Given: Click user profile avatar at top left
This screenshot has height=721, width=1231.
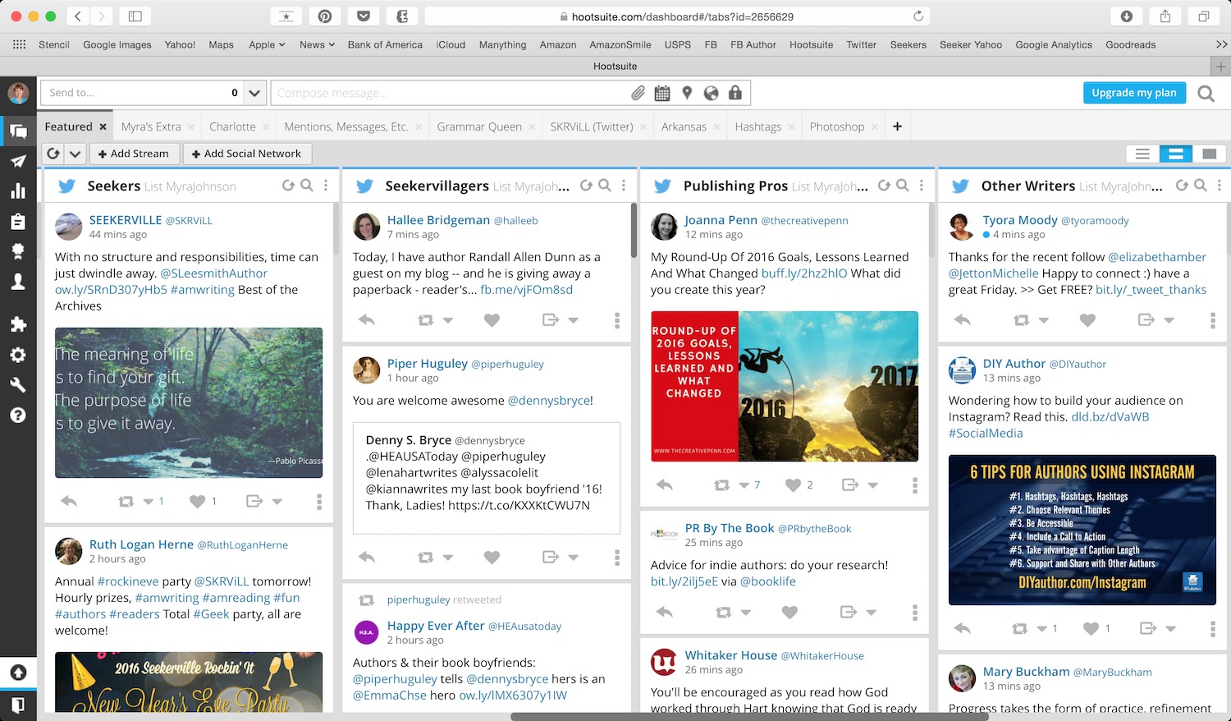Looking at the screenshot, I should point(18,93).
